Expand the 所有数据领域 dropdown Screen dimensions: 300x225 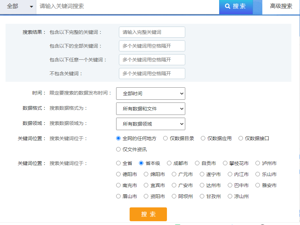[x=151, y=124]
